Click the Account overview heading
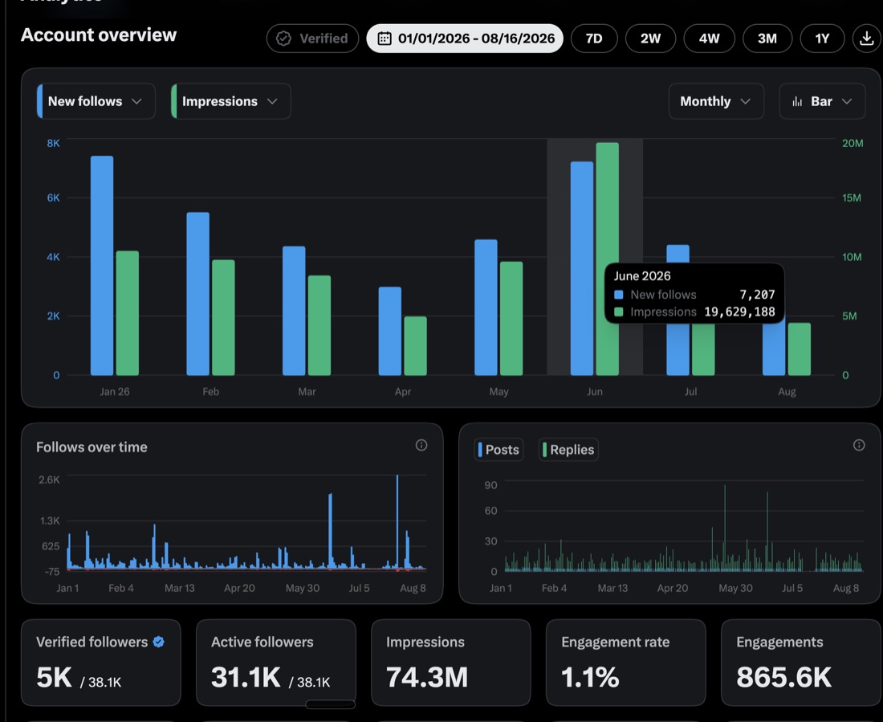Viewport: 883px width, 722px height. (99, 35)
